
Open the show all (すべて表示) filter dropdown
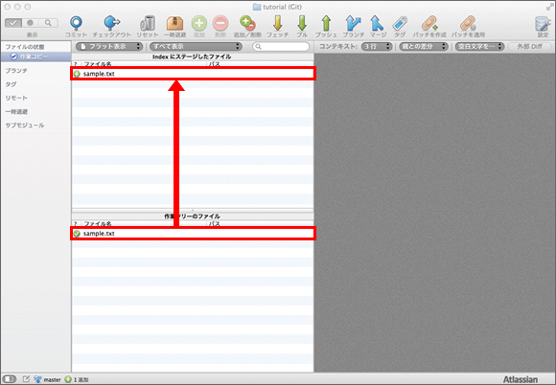pyautogui.click(x=196, y=46)
